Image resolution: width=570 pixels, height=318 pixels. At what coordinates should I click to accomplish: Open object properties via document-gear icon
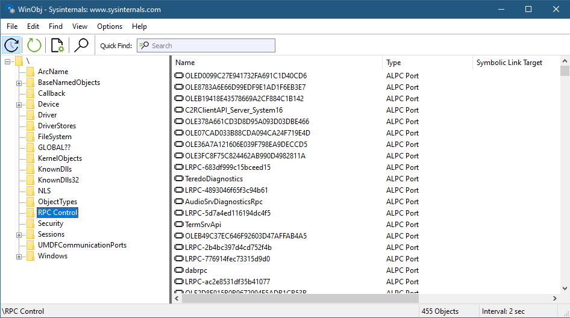[x=57, y=45]
